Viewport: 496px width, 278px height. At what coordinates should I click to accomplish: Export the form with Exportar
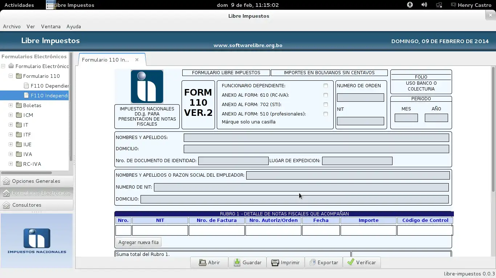tap(324, 262)
